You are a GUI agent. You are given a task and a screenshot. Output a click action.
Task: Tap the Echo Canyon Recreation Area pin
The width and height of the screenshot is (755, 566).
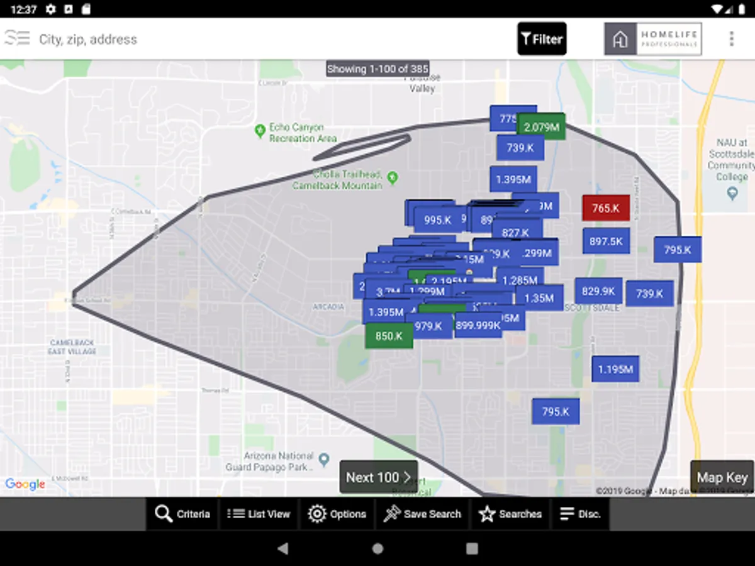tap(260, 131)
